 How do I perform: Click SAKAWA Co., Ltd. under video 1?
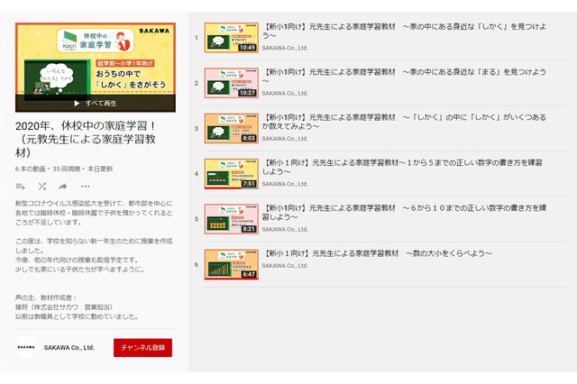tap(285, 48)
